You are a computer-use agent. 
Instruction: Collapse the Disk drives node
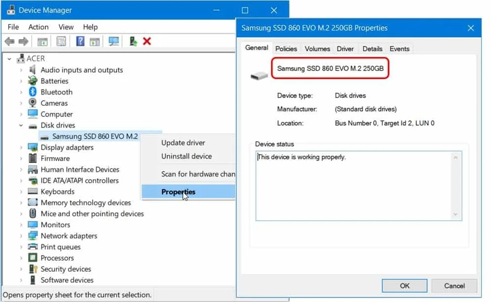tap(21, 125)
